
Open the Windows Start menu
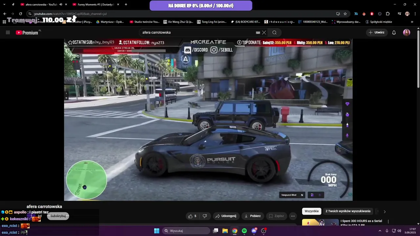157,231
